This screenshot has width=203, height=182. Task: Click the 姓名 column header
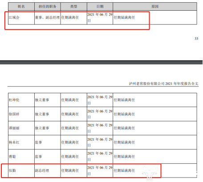(21, 7)
